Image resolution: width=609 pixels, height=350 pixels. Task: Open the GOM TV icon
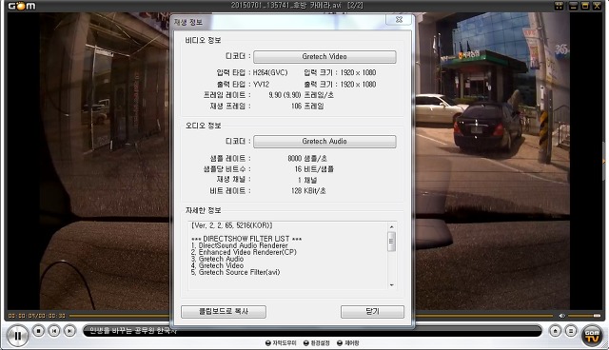point(592,335)
